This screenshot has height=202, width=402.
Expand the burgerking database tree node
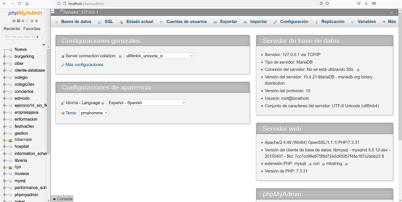coord(4,56)
